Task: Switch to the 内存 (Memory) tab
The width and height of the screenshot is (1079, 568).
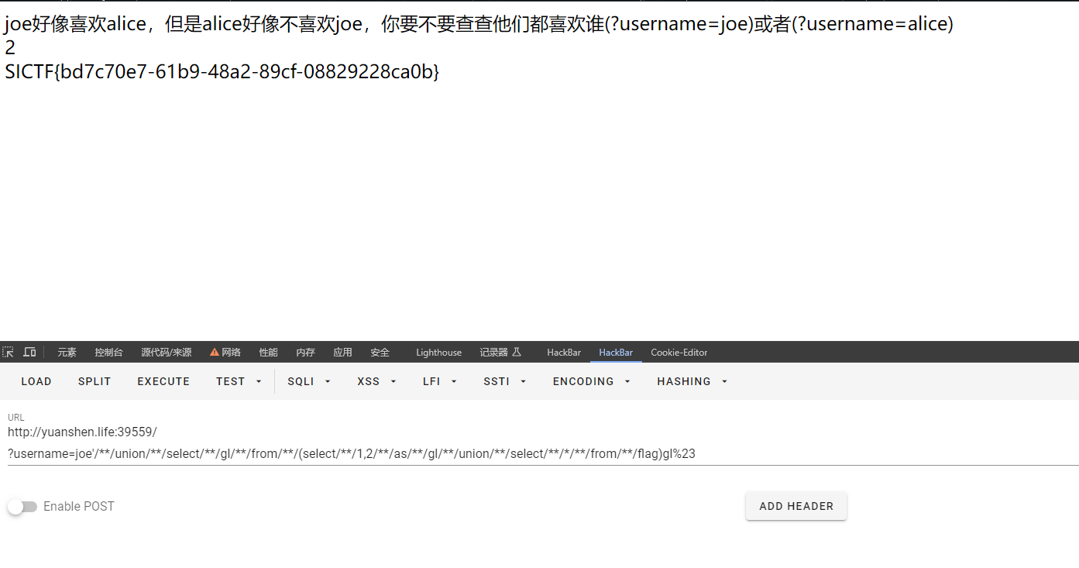Action: (305, 352)
